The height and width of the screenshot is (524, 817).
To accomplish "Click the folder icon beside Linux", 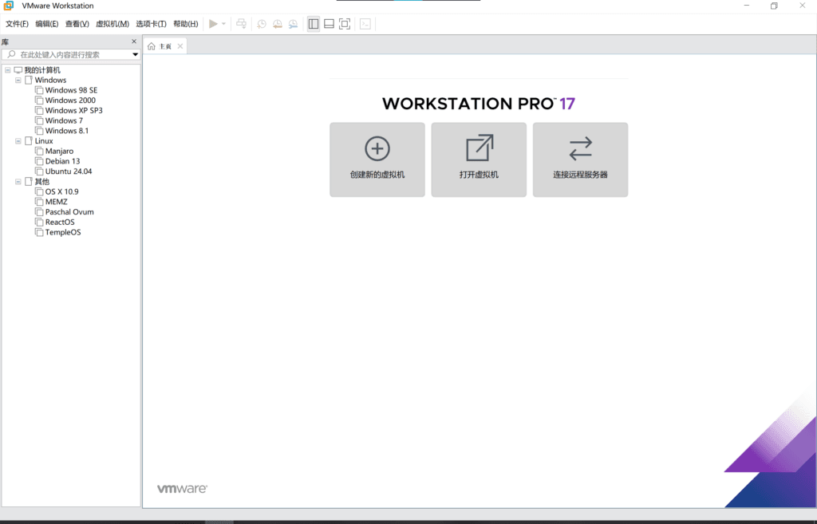I will pos(29,141).
